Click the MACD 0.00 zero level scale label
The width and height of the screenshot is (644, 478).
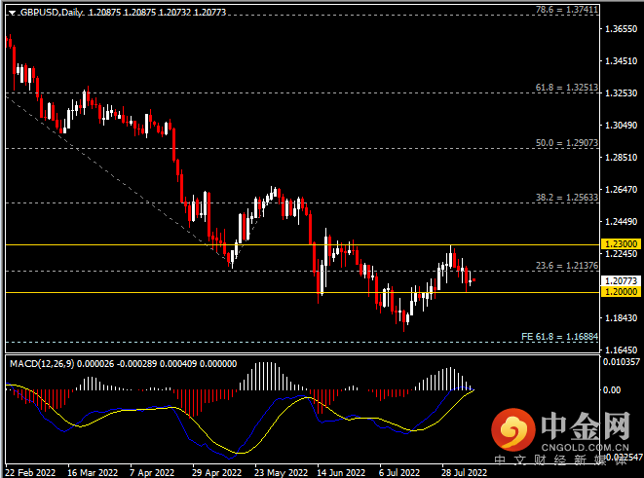[612, 389]
